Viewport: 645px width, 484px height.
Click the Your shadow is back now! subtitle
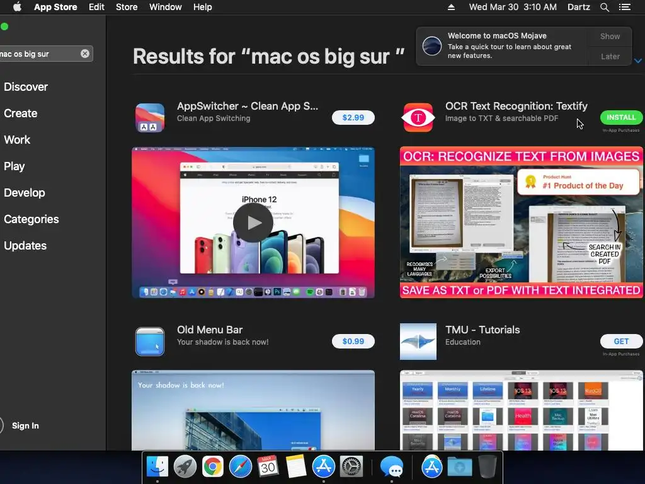click(222, 342)
